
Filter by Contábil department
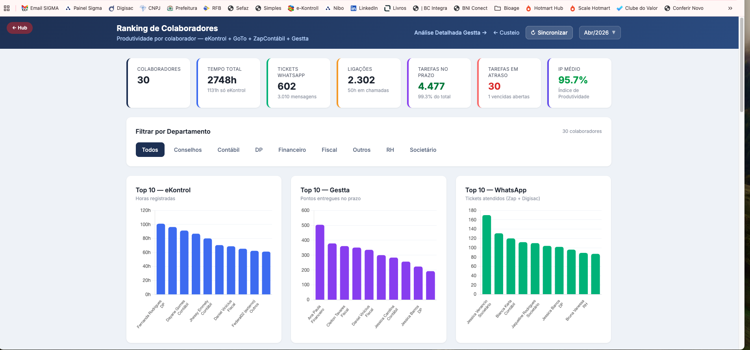(x=228, y=150)
